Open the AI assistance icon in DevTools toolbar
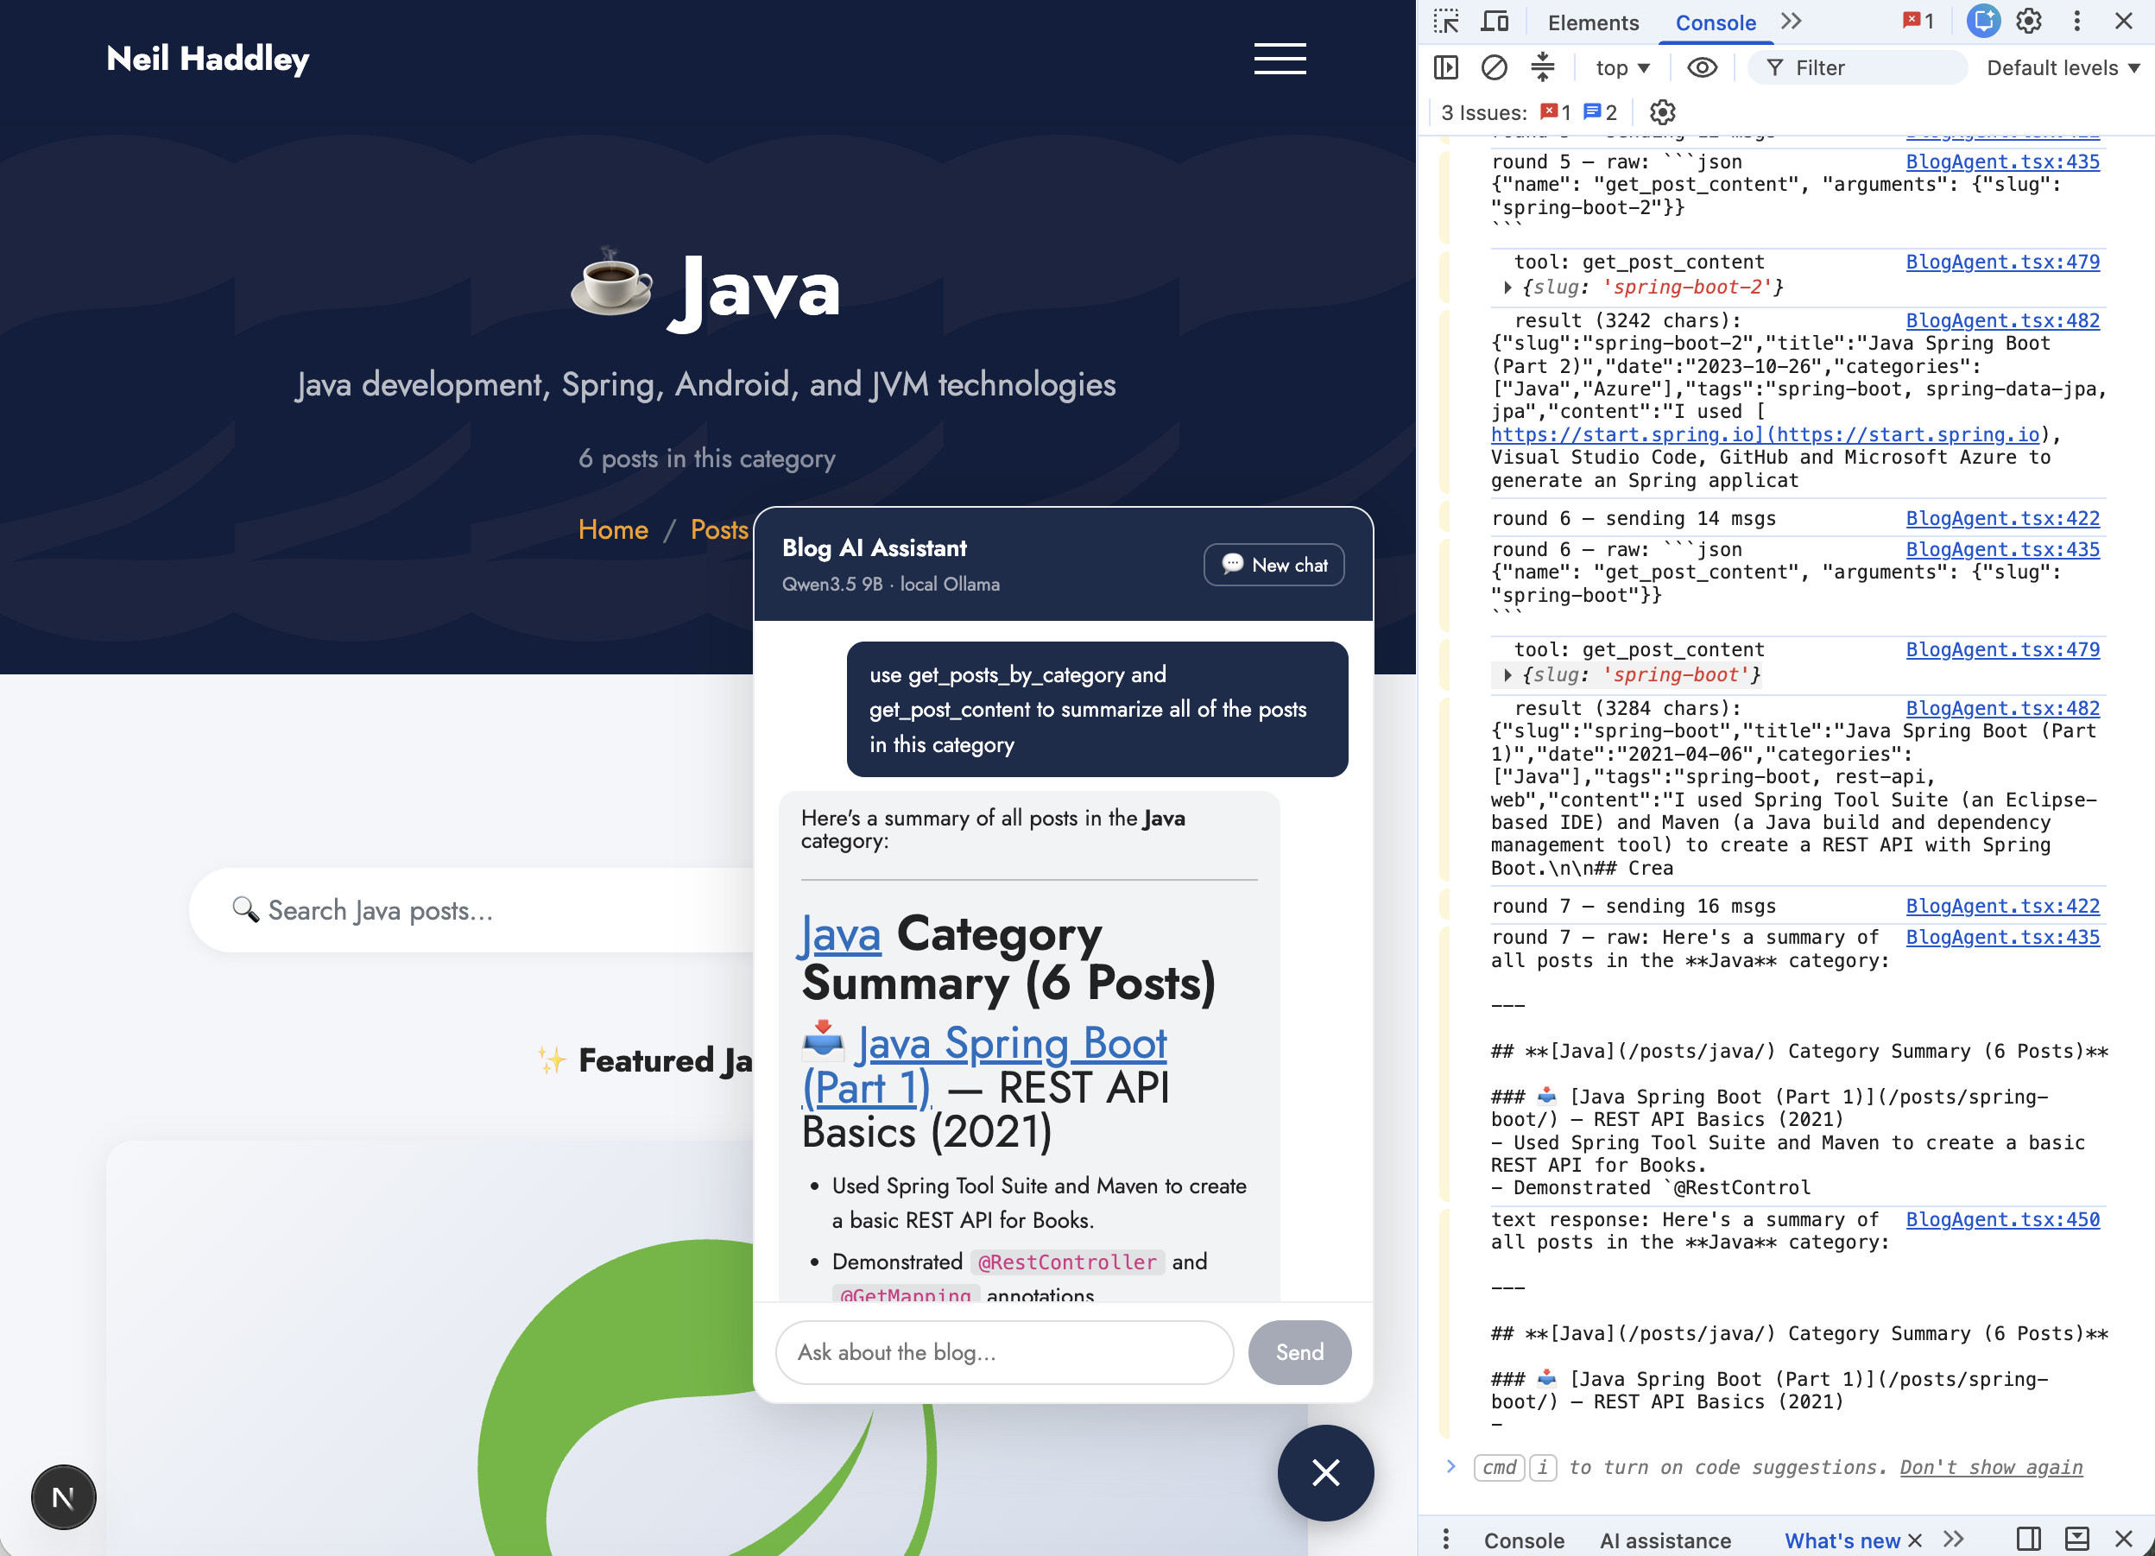Image resolution: width=2155 pixels, height=1556 pixels. tap(1983, 21)
